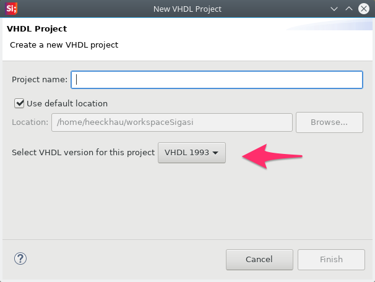
Task: Focus the Project name text field
Action: (217, 80)
